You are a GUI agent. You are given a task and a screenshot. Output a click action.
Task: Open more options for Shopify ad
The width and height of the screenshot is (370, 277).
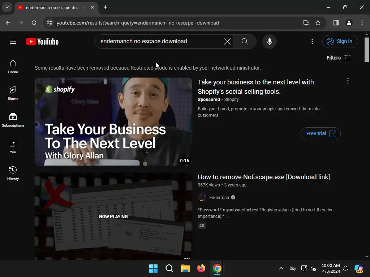tap(348, 81)
